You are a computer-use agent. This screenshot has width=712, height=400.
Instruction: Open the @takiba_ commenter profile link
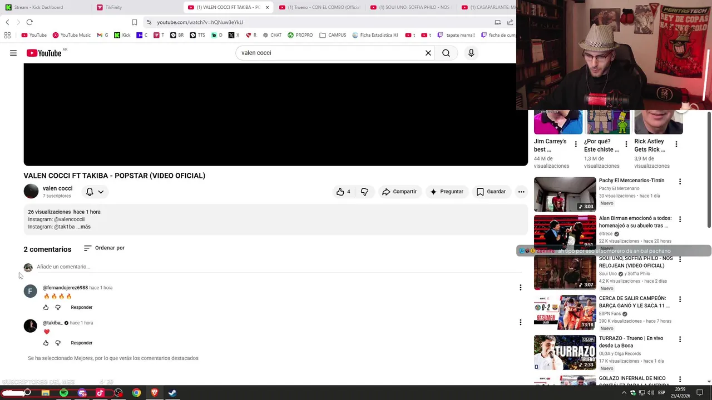53,323
